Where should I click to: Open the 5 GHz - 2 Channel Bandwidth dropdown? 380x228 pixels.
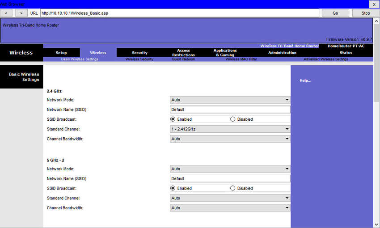pos(230,208)
